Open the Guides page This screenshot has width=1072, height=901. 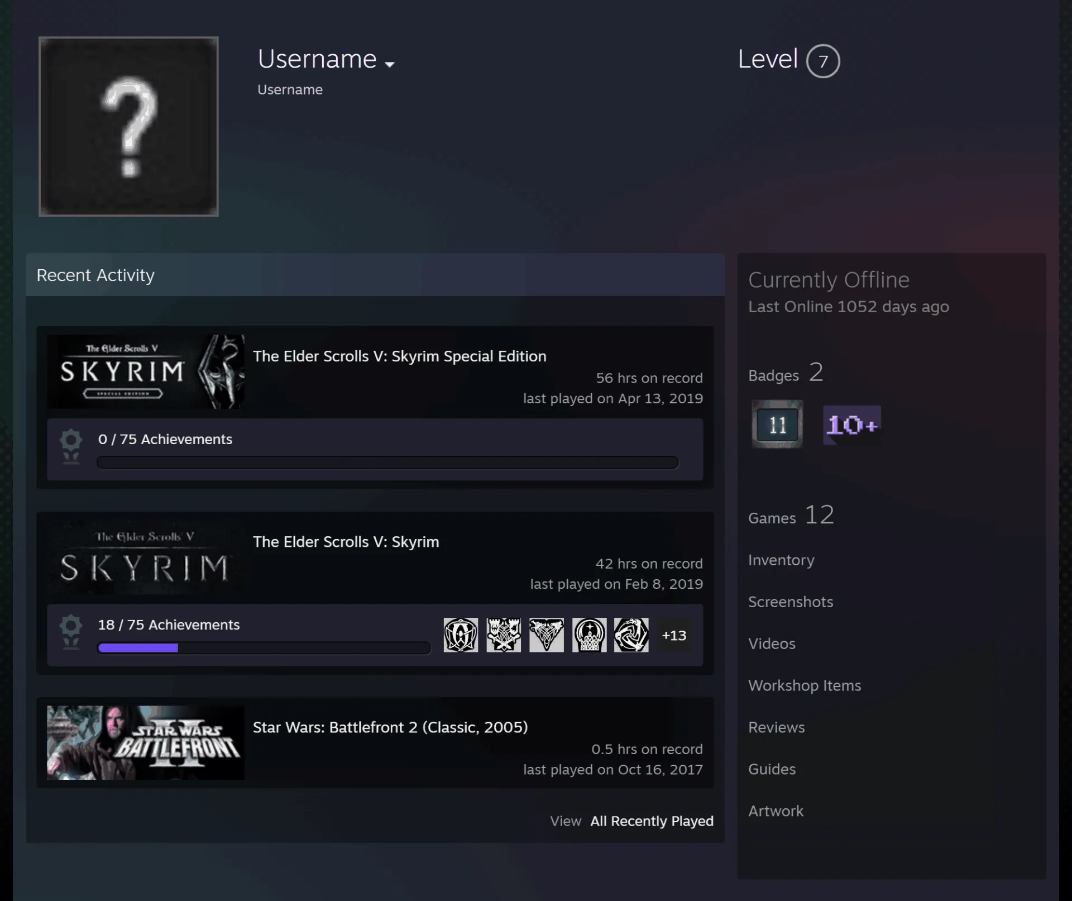[x=772, y=769]
